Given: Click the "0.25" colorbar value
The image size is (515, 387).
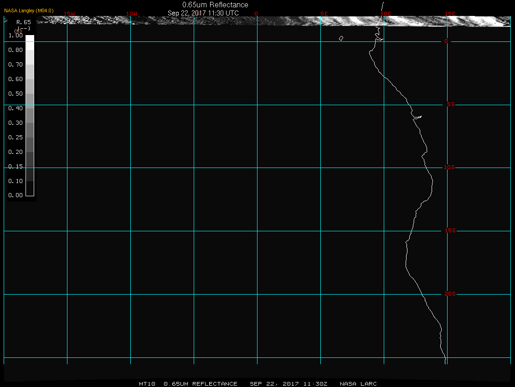Looking at the screenshot, I should coord(15,137).
